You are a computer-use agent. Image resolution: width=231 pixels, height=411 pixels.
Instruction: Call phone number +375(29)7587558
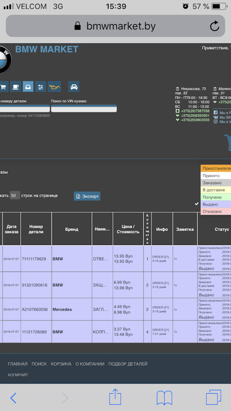pyautogui.click(x=195, y=111)
